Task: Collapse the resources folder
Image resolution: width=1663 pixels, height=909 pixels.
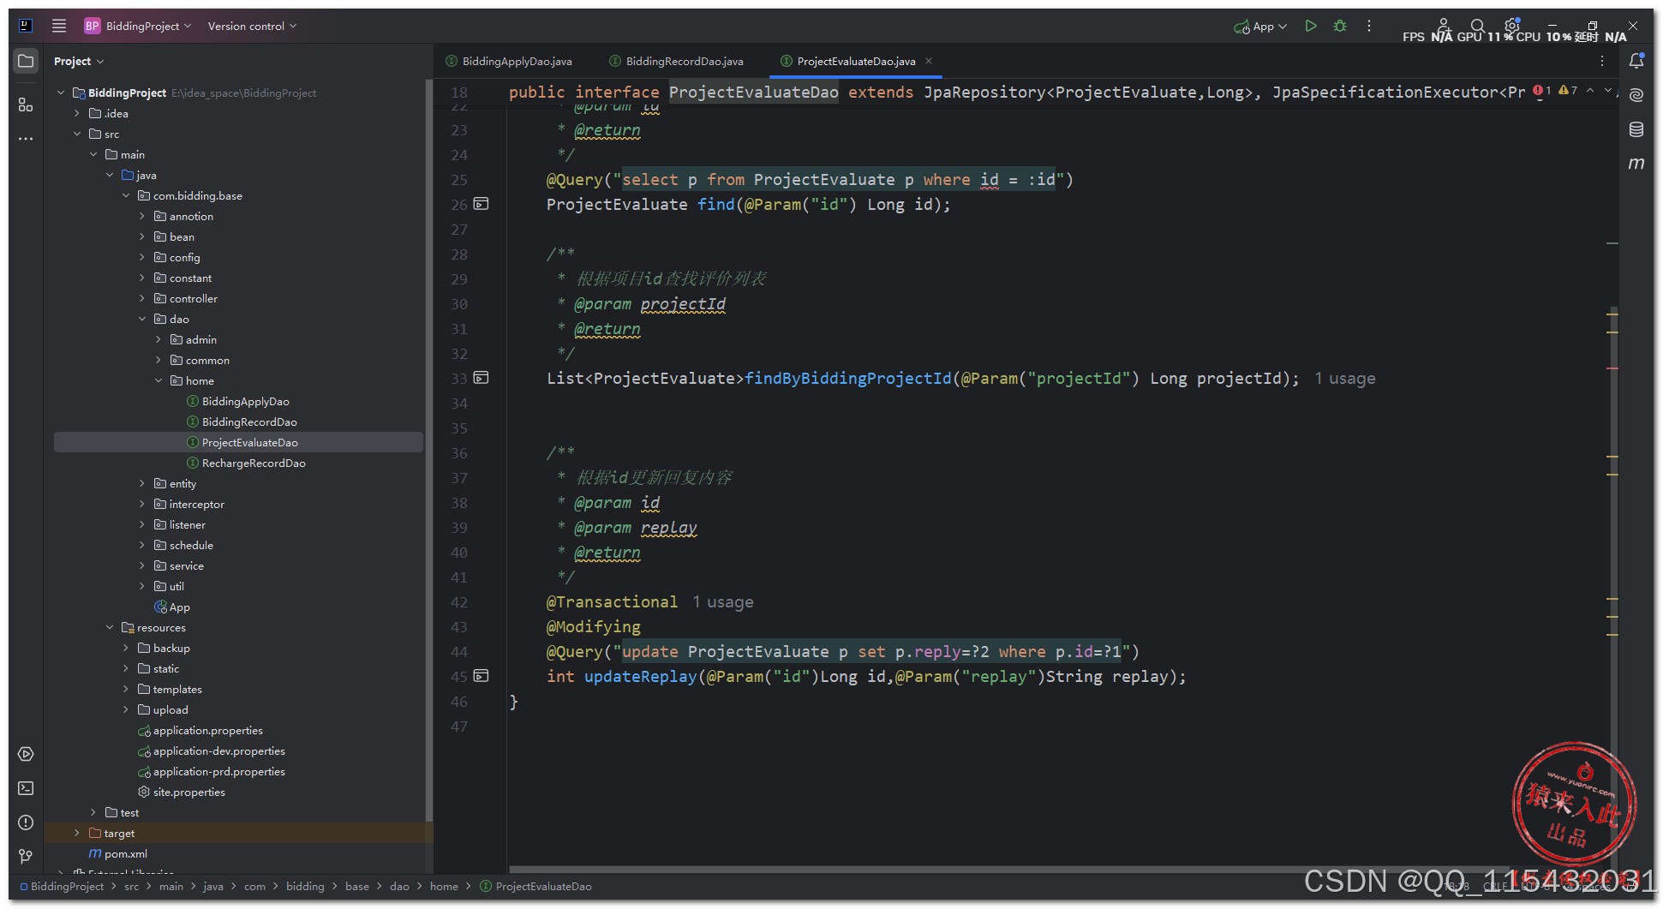Action: (110, 627)
